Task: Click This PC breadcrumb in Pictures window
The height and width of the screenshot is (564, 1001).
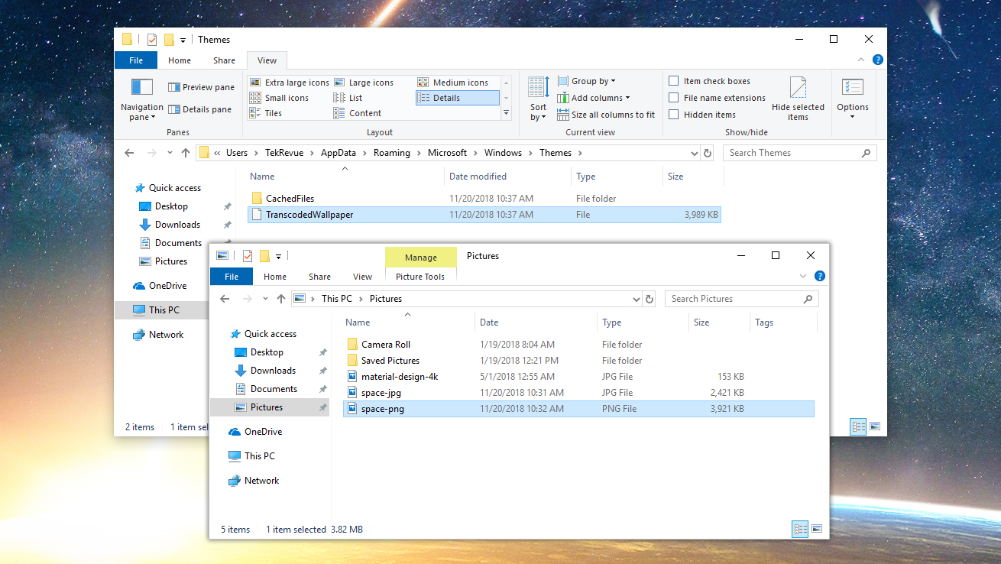Action: point(337,299)
